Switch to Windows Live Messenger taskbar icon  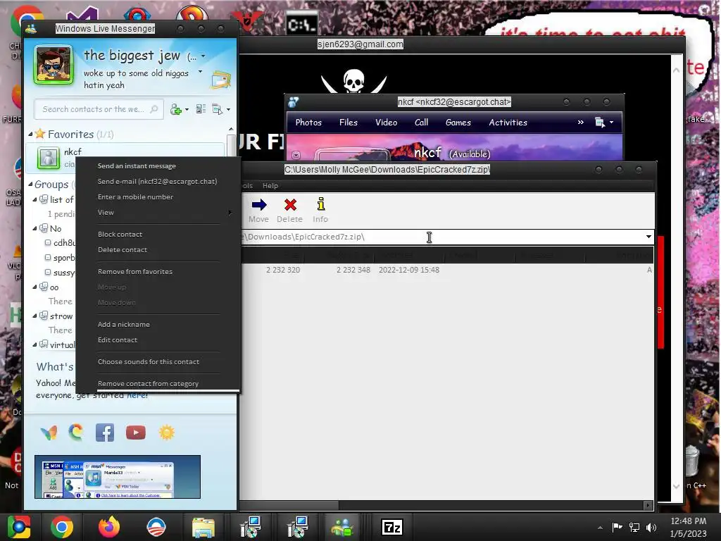343,527
